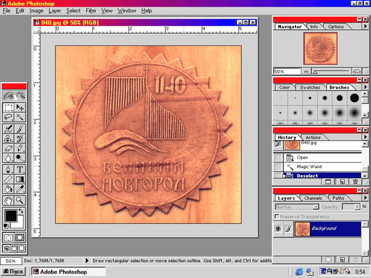Select the Dodge tool
Image resolution: width=371 pixels, height=278 pixels.
pos(20,158)
